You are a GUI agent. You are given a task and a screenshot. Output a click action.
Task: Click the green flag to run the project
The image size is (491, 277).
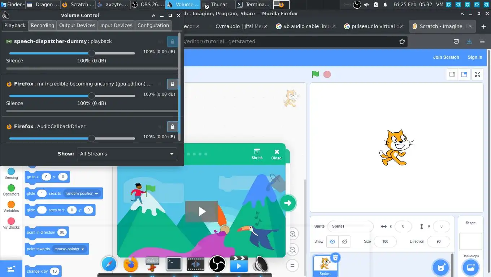[316, 74]
